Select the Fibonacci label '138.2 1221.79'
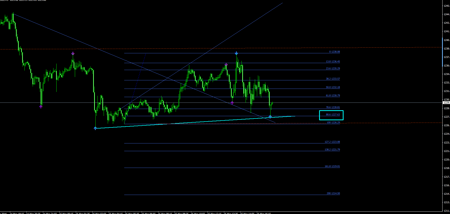450x214 pixels. click(332, 150)
